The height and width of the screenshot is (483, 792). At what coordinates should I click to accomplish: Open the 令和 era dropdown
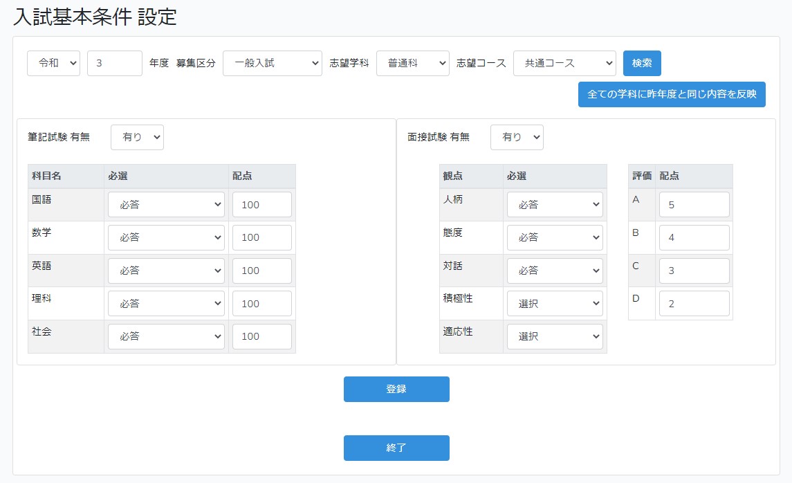pyautogui.click(x=53, y=63)
